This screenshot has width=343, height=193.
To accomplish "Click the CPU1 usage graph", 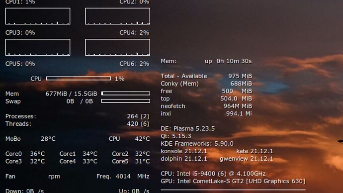I will tap(38, 16).
